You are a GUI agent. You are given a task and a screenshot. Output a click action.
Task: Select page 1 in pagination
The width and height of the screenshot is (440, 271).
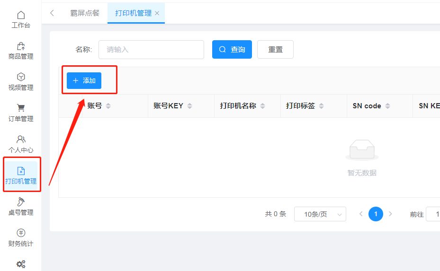(x=376, y=214)
